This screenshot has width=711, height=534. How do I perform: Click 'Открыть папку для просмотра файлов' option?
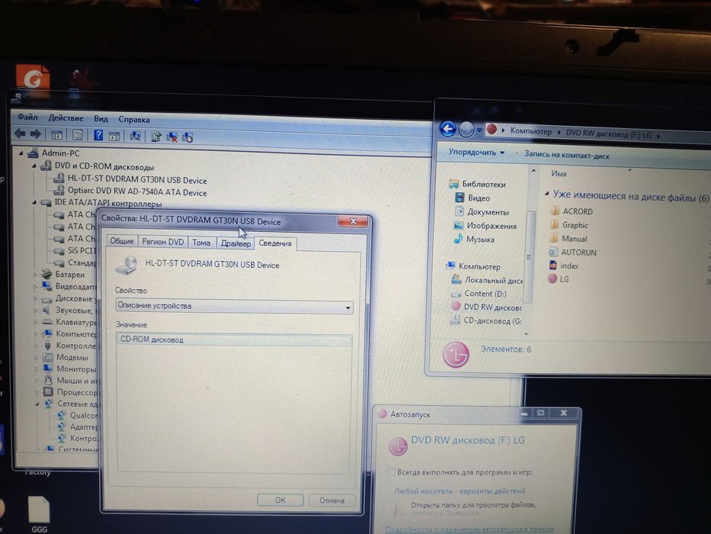(x=473, y=504)
